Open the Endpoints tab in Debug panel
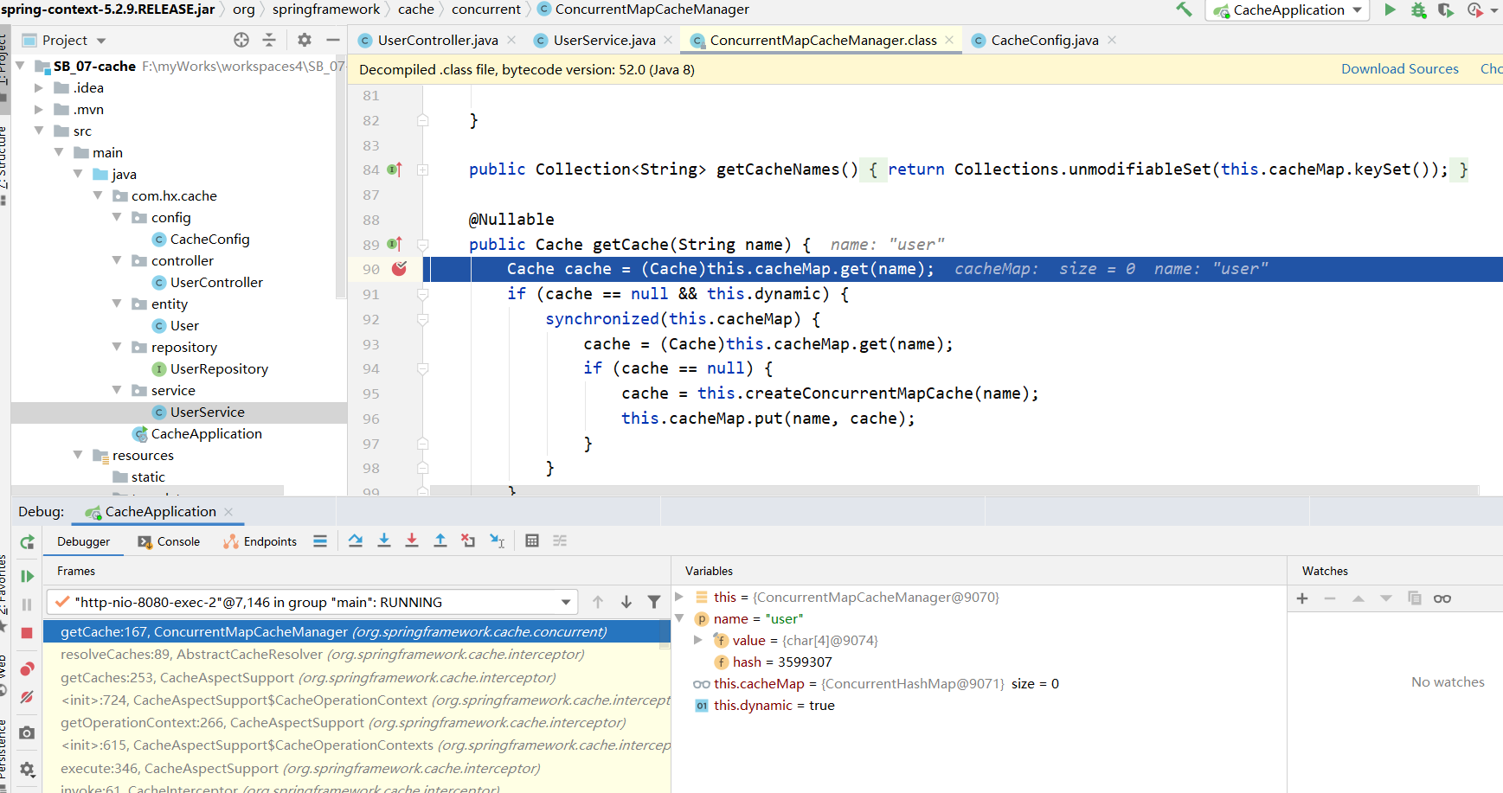 (260, 541)
